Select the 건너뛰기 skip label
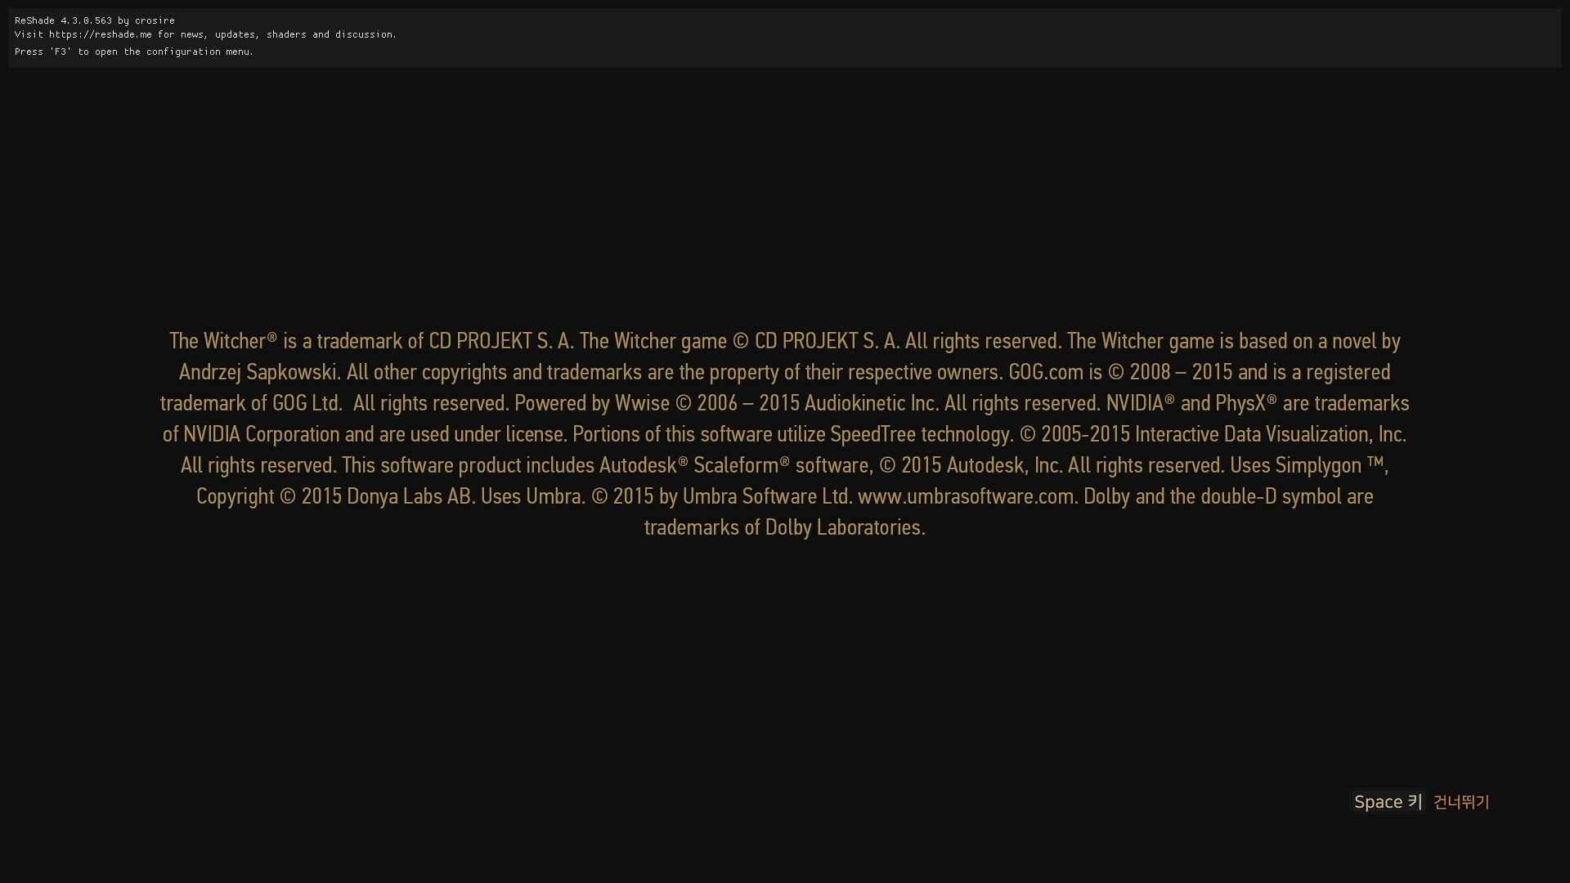This screenshot has width=1570, height=883. pos(1461,802)
